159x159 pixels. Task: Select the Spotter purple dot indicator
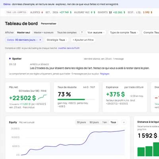pos(10,58)
